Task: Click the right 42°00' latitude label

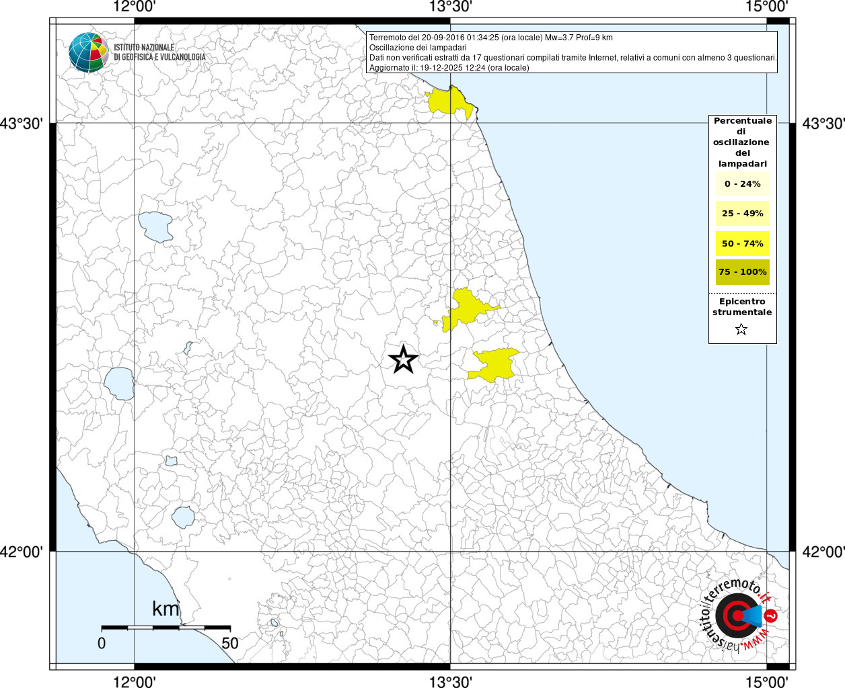Action: pos(823,552)
